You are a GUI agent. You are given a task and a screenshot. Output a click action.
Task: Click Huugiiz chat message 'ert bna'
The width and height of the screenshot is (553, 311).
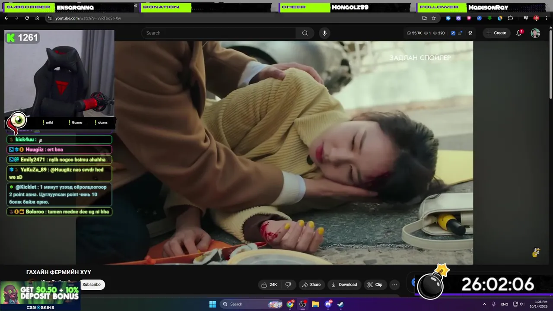59,149
